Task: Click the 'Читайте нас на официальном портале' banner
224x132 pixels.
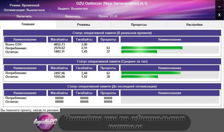Action: pyautogui.click(x=125, y=122)
